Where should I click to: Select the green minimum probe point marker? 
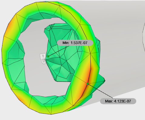coord(48,56)
